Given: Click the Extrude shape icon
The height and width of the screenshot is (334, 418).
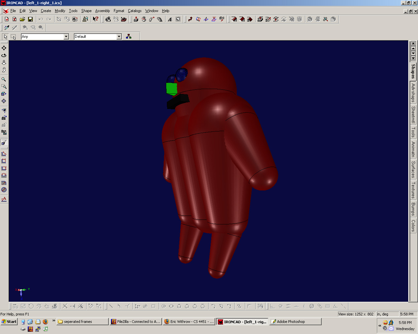Looking at the screenshot, I should 136,19.
